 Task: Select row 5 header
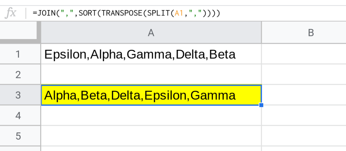coord(18,136)
